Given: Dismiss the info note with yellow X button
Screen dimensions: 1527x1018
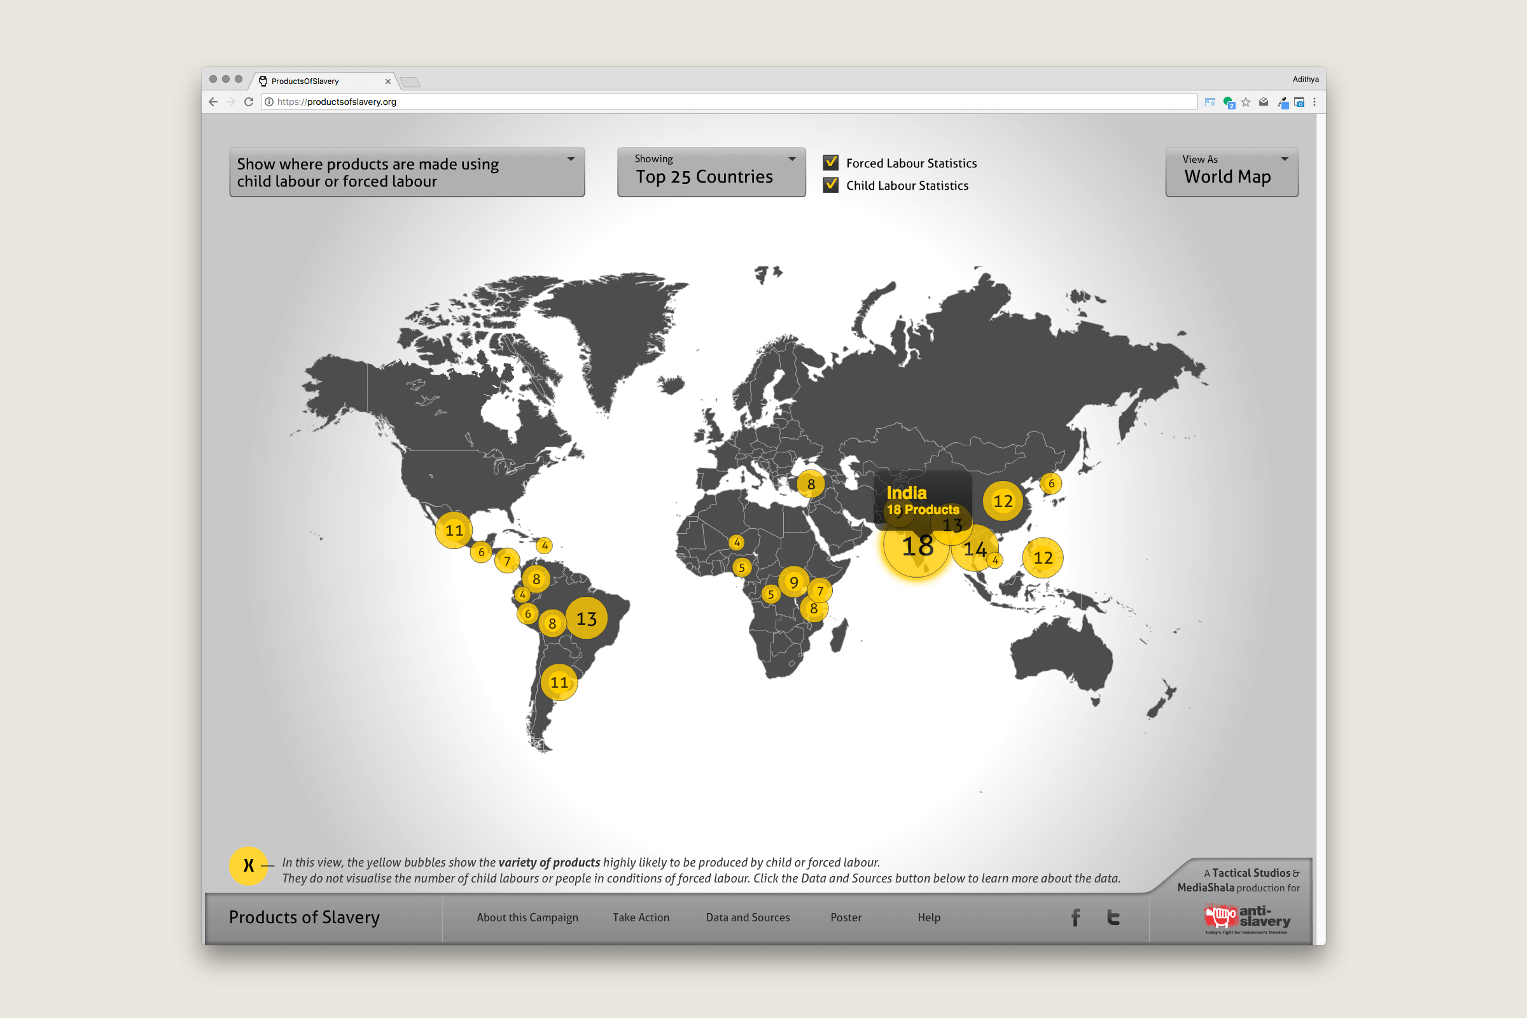Looking at the screenshot, I should [x=249, y=865].
